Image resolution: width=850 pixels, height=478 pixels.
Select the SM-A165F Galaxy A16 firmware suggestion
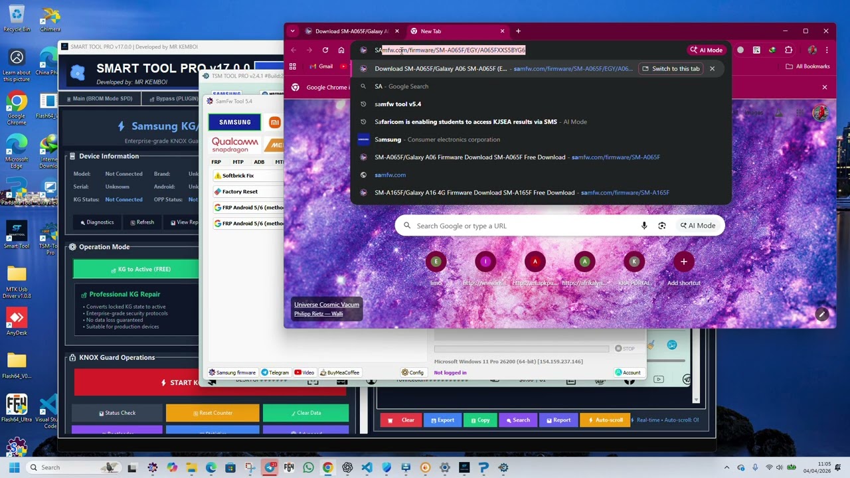pyautogui.click(x=541, y=193)
